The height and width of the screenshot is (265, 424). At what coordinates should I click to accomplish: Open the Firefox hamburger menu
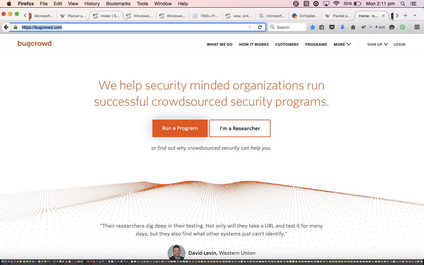click(417, 27)
